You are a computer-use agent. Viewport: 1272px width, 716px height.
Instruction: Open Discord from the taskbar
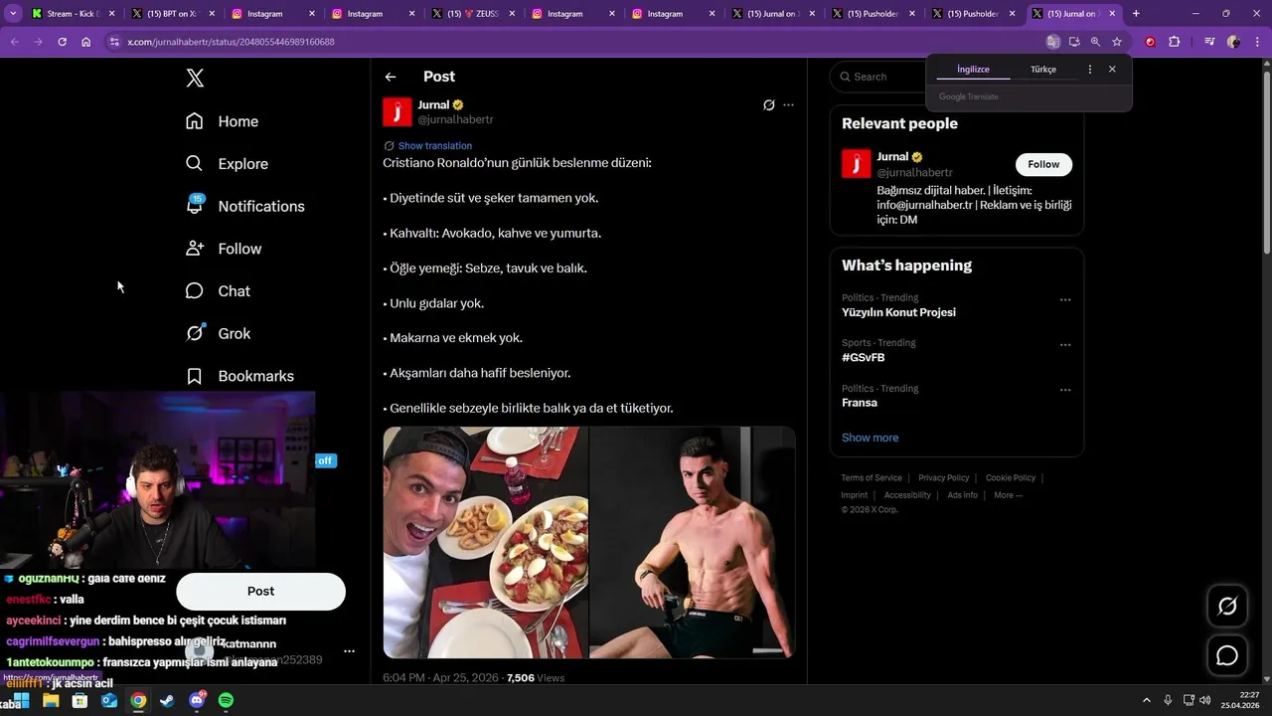click(197, 700)
